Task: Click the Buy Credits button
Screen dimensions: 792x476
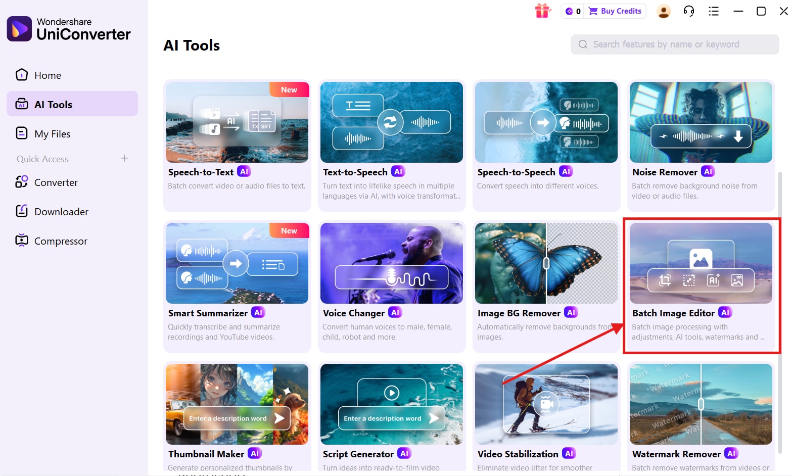Action: tap(615, 11)
